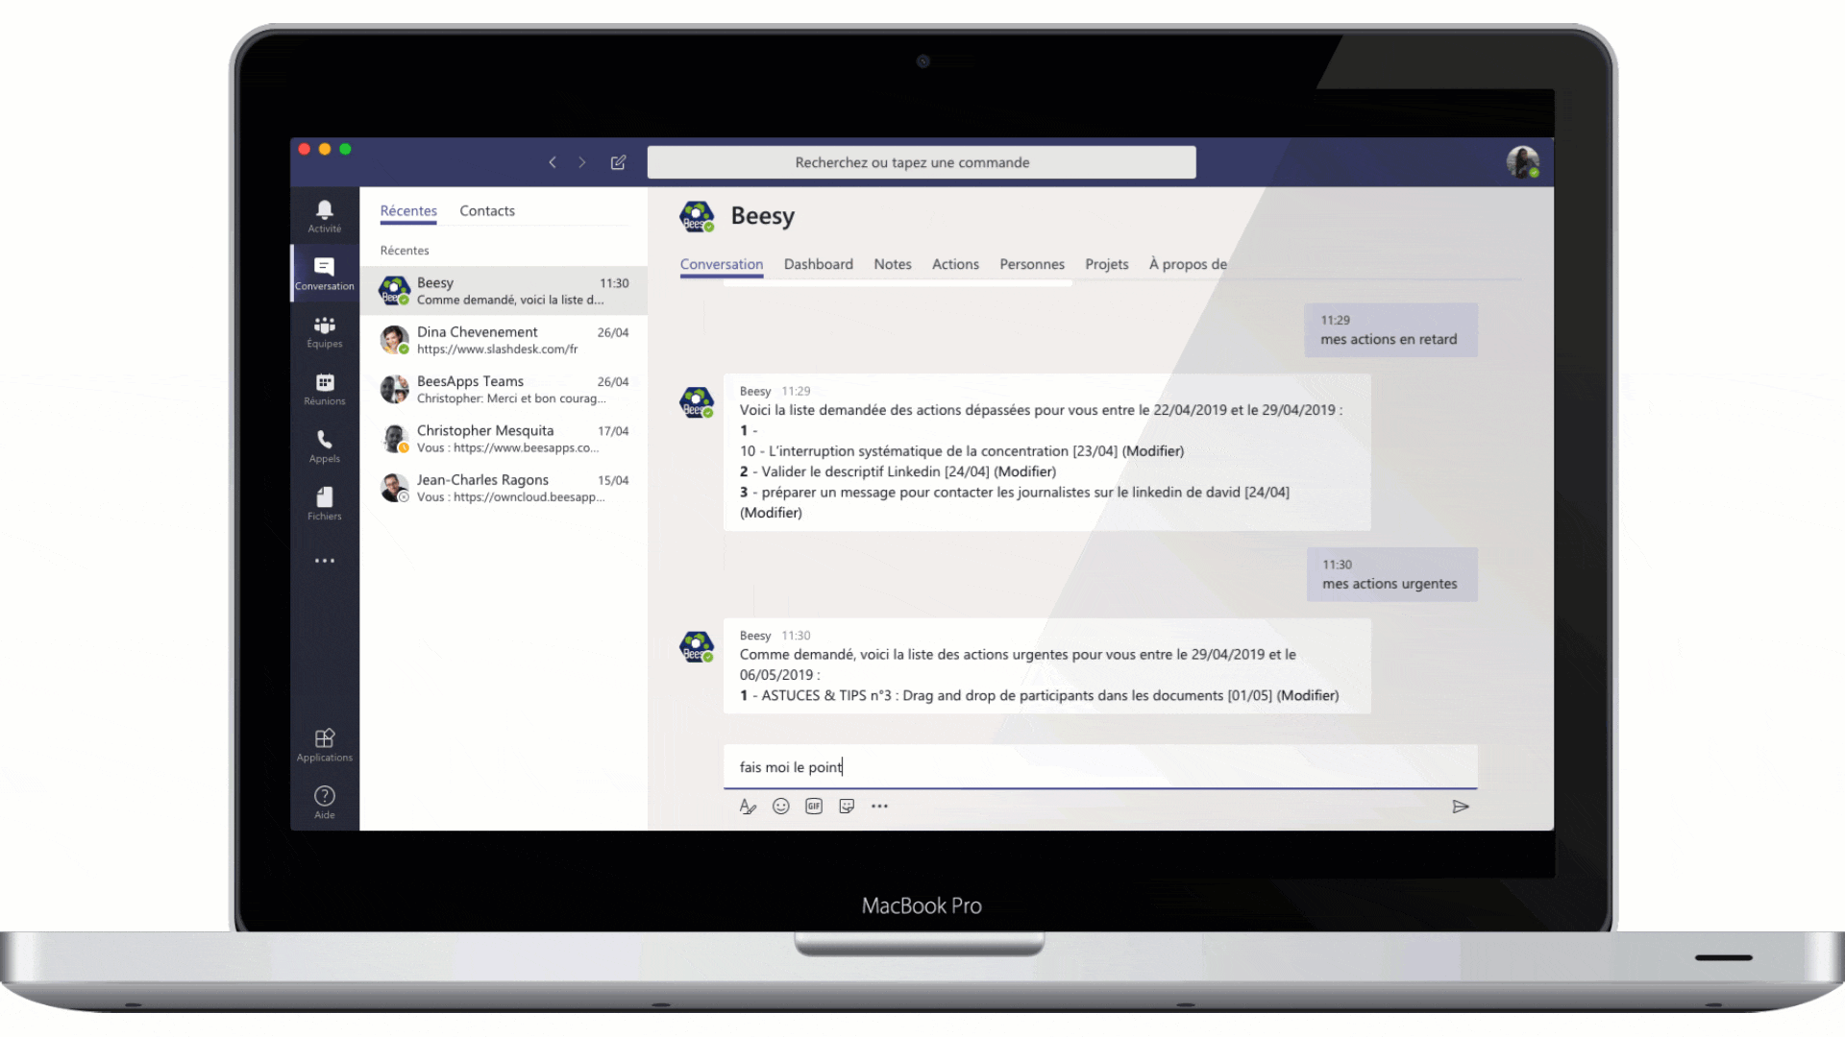Toggle to Notes tab
This screenshot has height=1037, width=1845.
tap(892, 263)
